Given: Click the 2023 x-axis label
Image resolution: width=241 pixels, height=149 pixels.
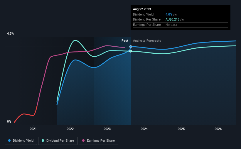Looking at the screenshot, I should click(x=107, y=129).
